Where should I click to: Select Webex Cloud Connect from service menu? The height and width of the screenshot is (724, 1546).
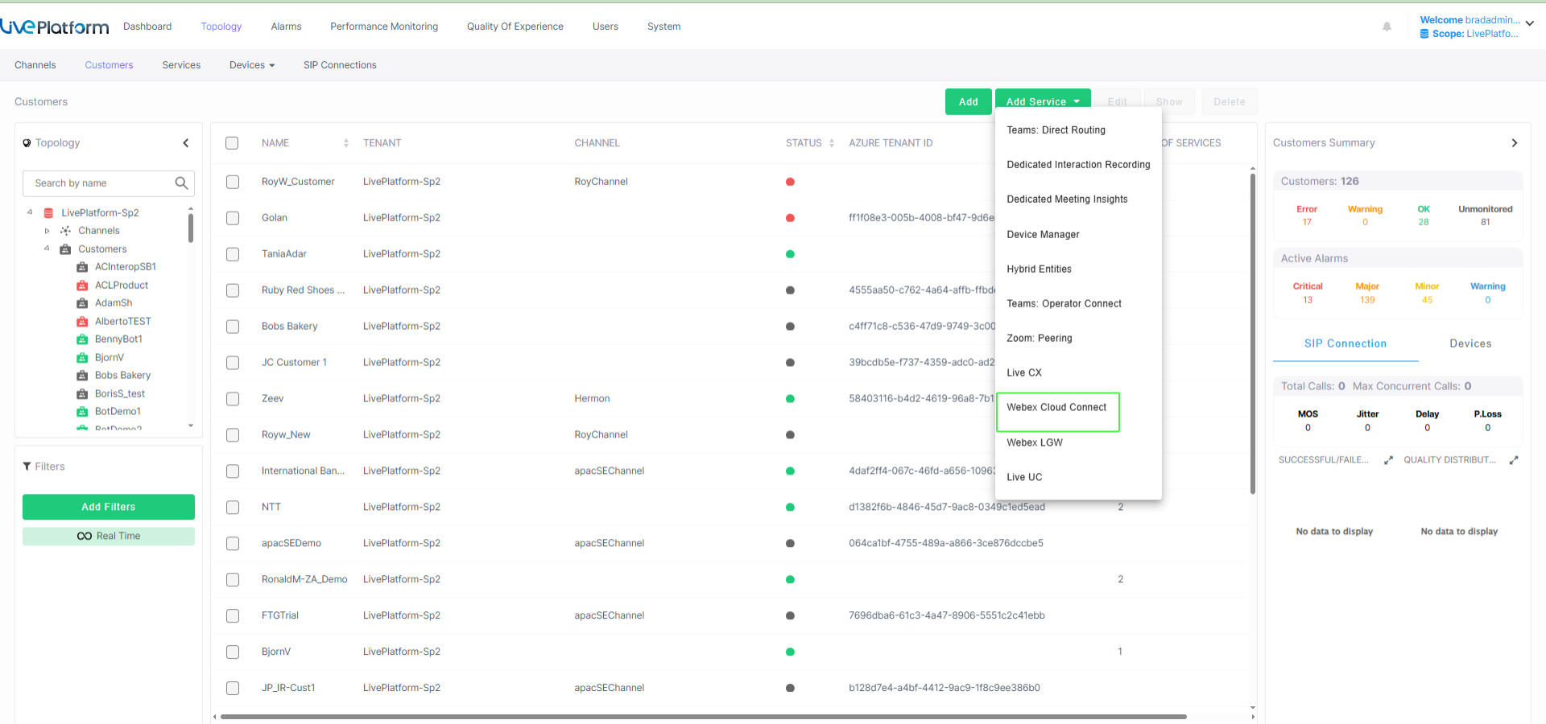click(x=1057, y=408)
